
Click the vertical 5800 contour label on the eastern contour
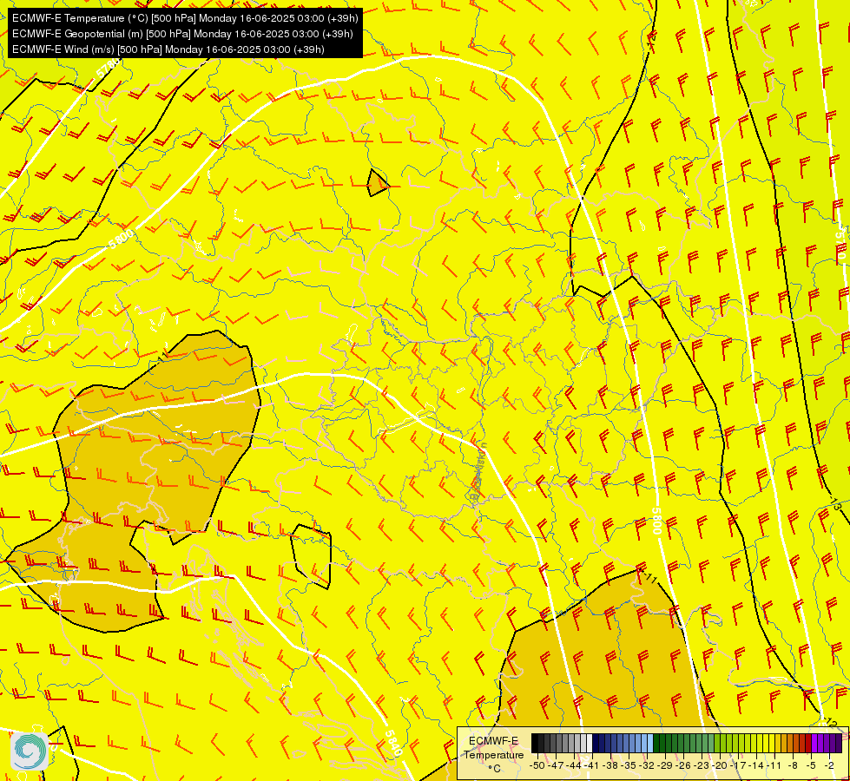tap(656, 521)
